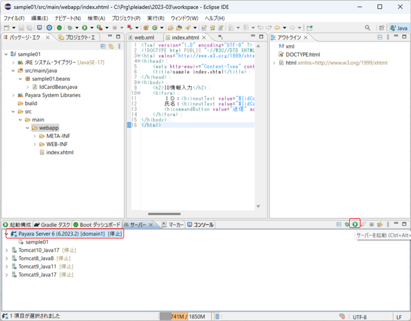Select index.xhtml in Package Explorer

click(57, 152)
